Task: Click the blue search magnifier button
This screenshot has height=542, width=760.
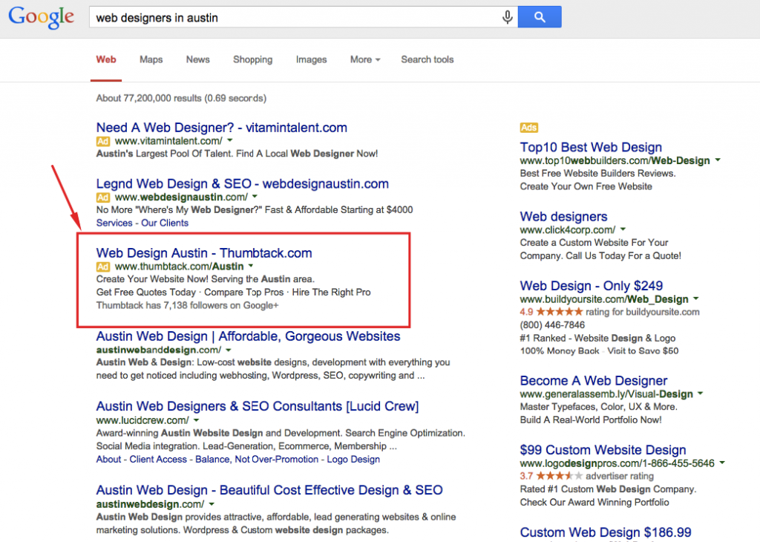Action: pos(540,17)
